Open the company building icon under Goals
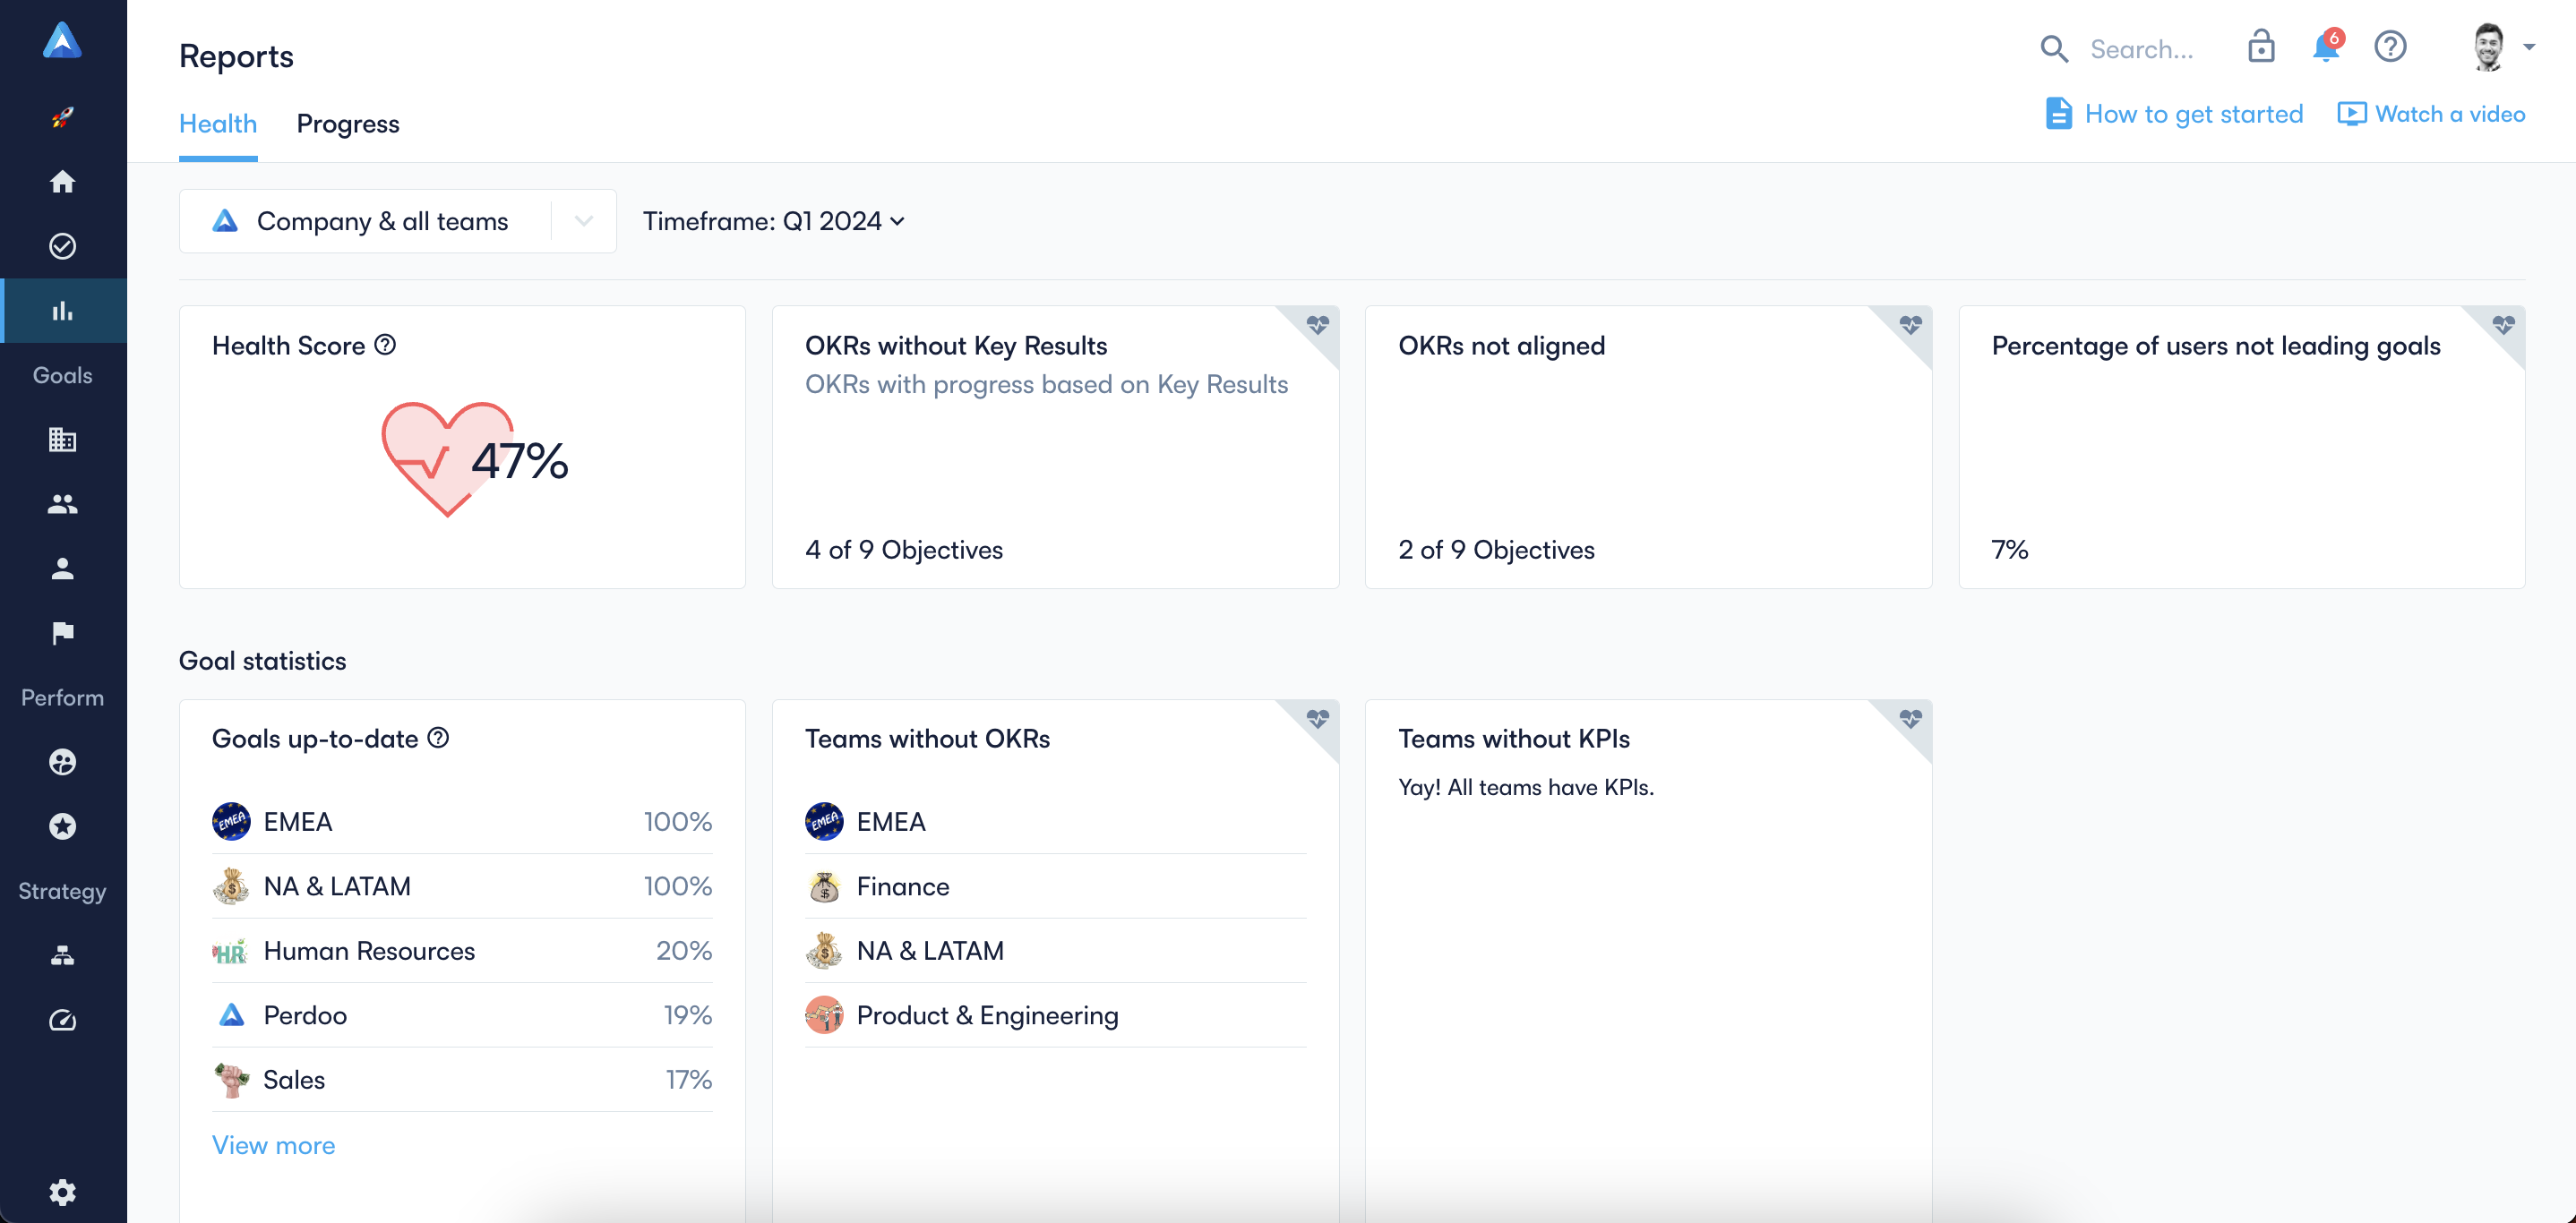This screenshot has height=1223, width=2576. 62,440
